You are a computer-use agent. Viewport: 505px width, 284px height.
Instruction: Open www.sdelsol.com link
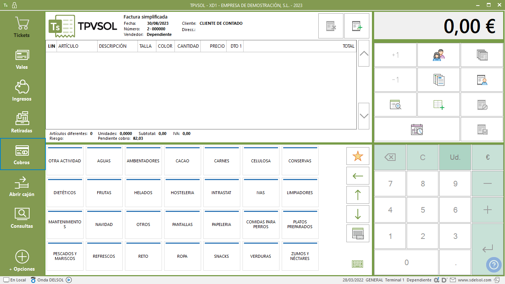click(475, 280)
